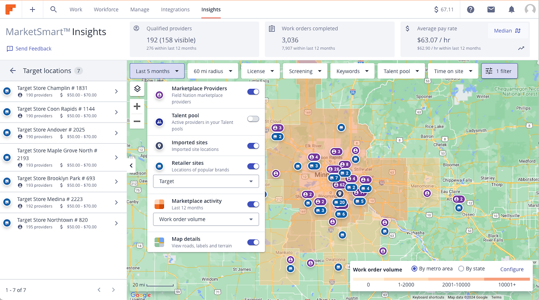This screenshot has width=539, height=300.
Task: Open the messages envelope icon
Action: (x=491, y=9)
